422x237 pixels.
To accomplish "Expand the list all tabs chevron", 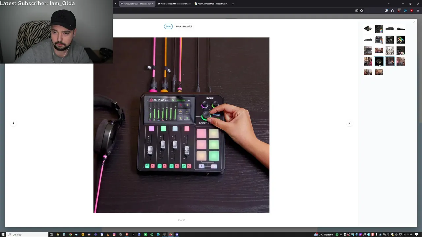I will point(389,4).
